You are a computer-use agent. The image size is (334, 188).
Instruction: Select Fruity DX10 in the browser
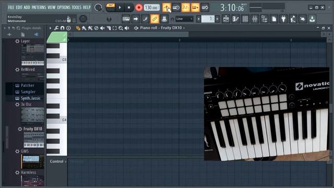coord(32,129)
